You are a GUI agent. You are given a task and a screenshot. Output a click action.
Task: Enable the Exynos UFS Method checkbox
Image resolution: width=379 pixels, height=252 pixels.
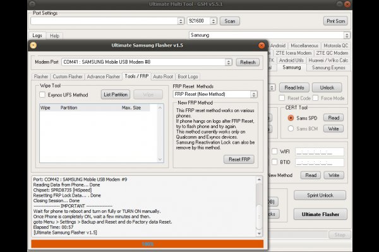42,94
